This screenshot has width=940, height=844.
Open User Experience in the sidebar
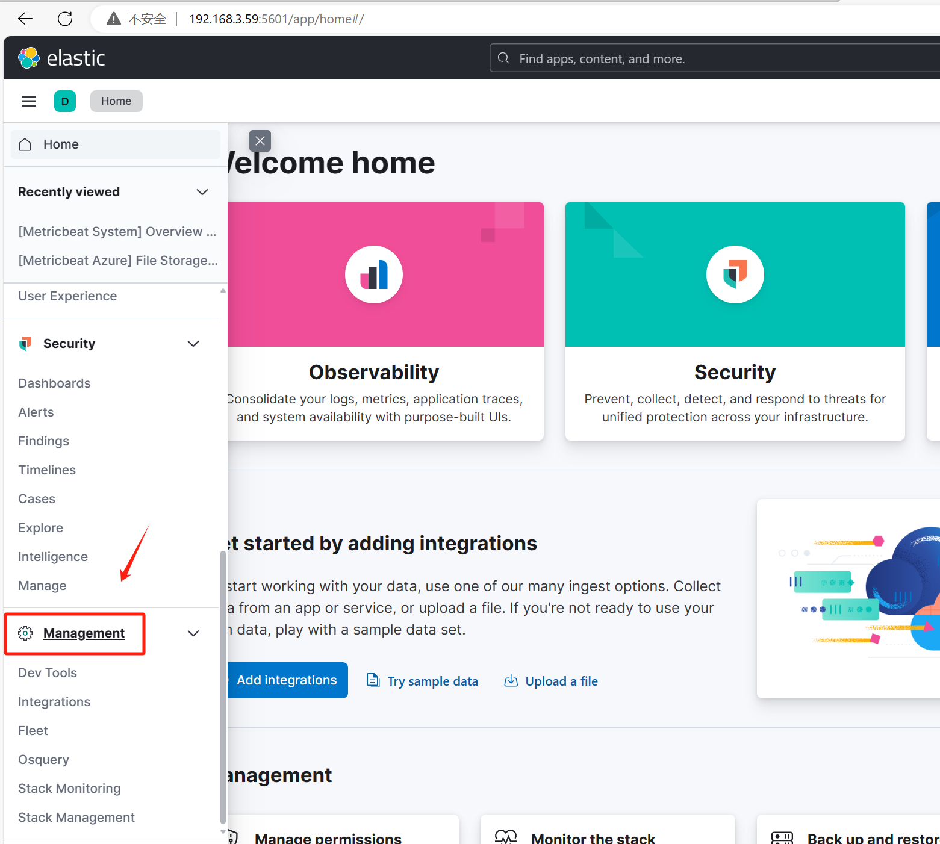(67, 296)
